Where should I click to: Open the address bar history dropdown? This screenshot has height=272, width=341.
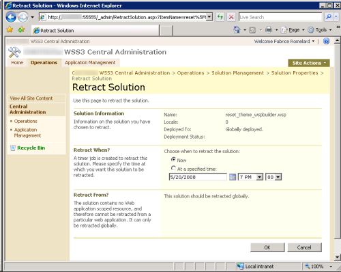[x=209, y=17]
